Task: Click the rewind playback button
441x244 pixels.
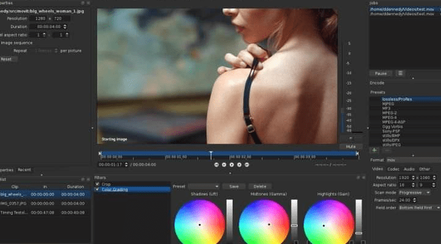Action: point(224,164)
